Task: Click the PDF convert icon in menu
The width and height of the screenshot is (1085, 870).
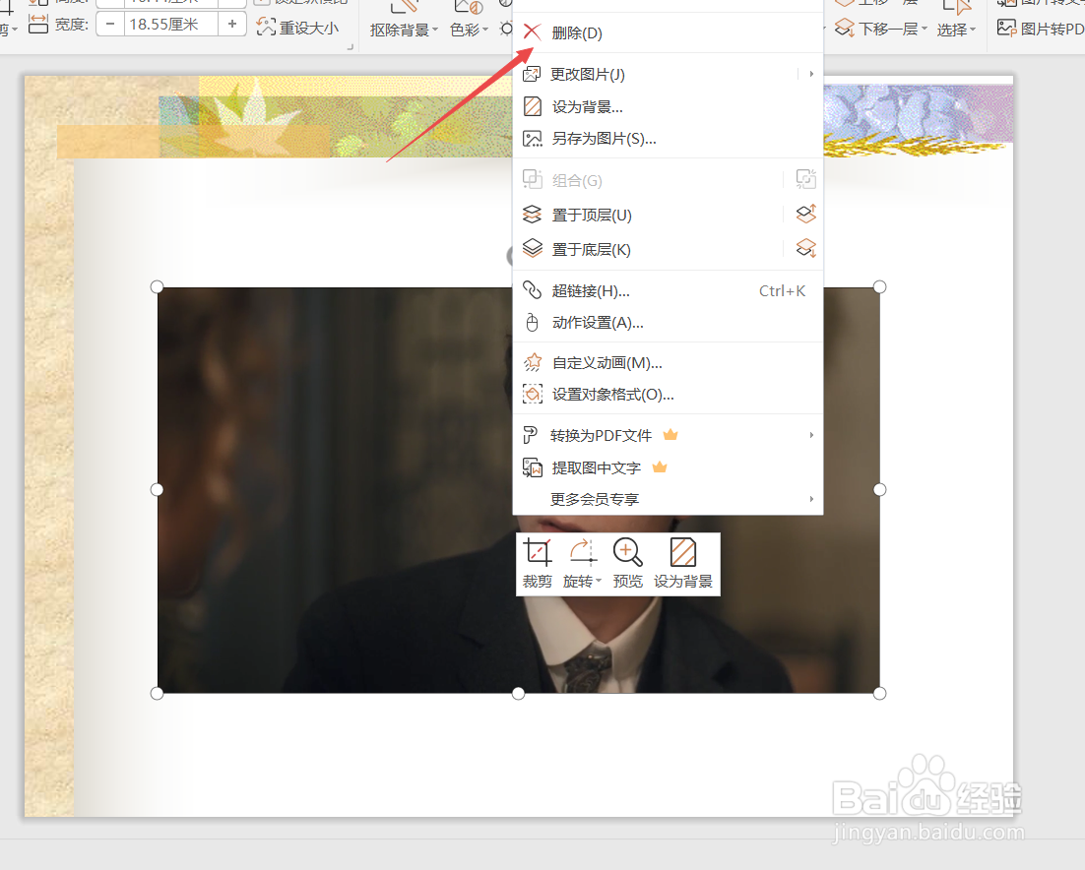Action: [530, 435]
